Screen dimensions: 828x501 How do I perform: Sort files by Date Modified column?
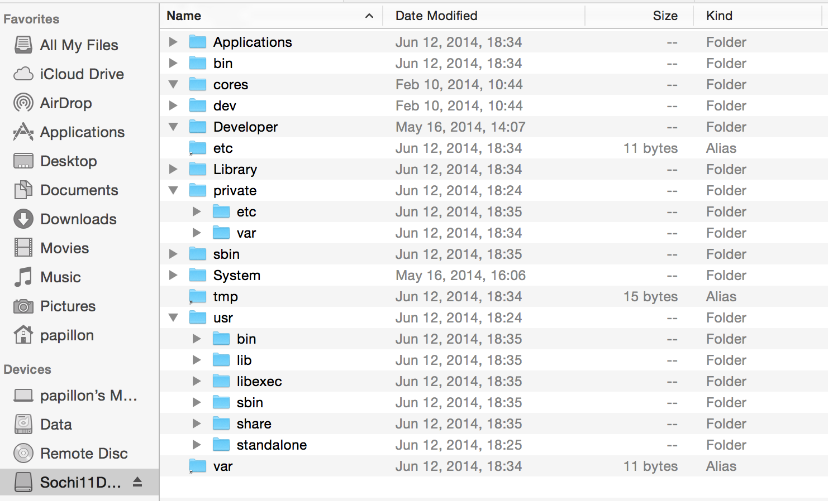tap(436, 16)
